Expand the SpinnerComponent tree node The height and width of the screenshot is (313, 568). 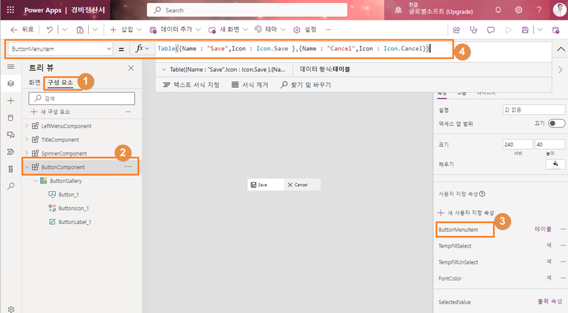point(27,153)
